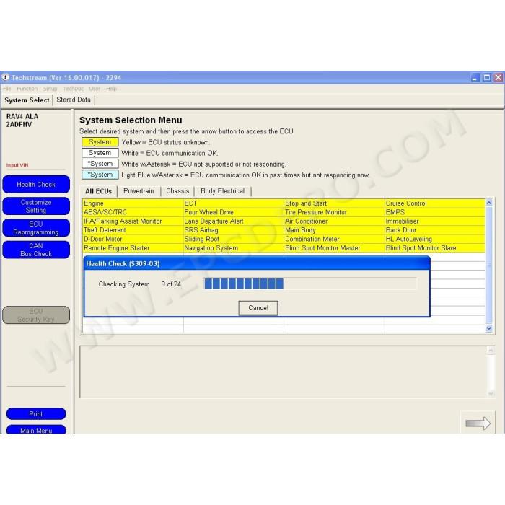Select the Theft Deterrent cell
This screenshot has height=505, width=505.
tap(133, 230)
